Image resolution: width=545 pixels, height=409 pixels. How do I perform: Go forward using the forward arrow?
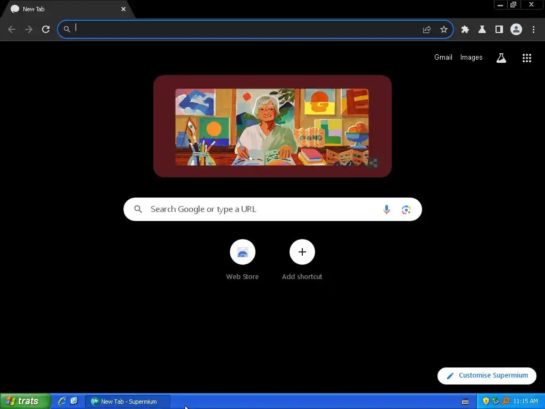(29, 29)
